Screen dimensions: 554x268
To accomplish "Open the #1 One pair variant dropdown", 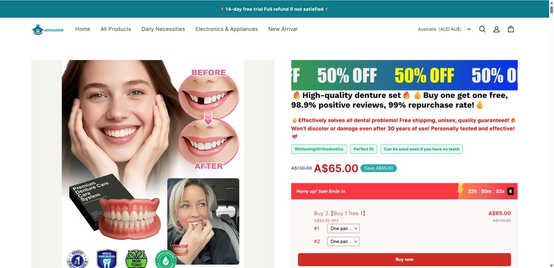I will 343,229.
